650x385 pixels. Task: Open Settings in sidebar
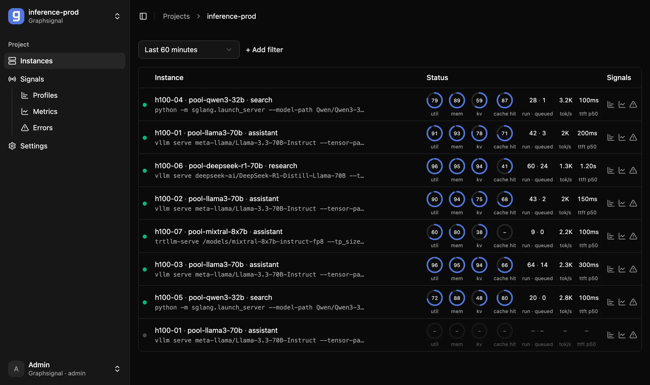click(65, 146)
